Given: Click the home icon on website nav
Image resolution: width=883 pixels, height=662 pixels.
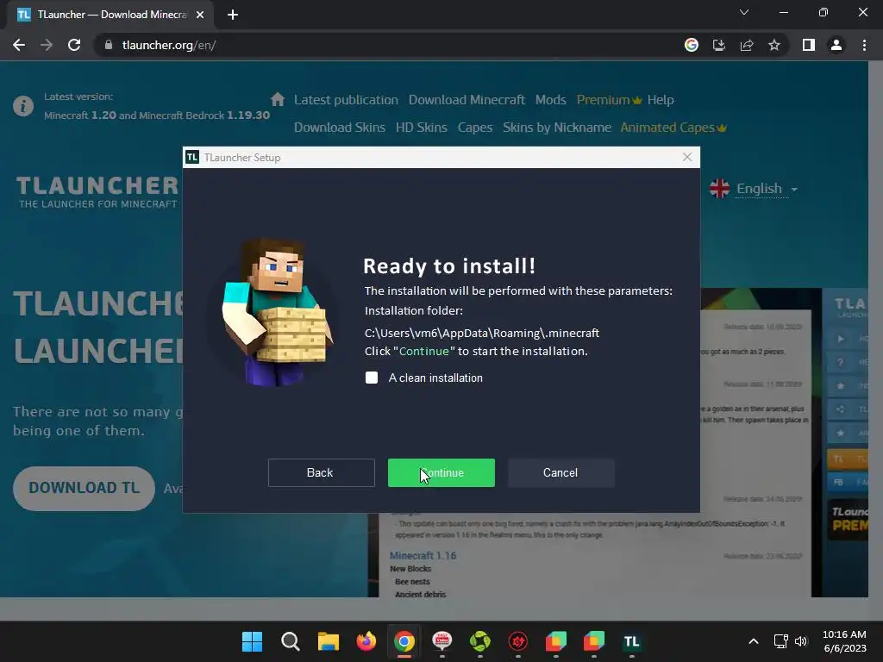Looking at the screenshot, I should 278,100.
